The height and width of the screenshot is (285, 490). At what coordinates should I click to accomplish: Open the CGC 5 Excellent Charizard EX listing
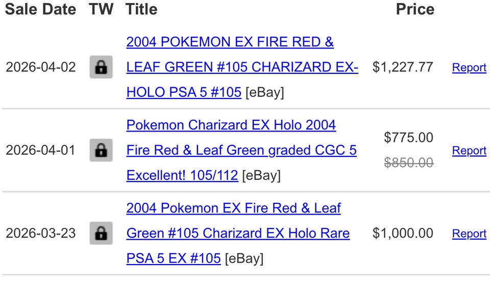pyautogui.click(x=241, y=150)
